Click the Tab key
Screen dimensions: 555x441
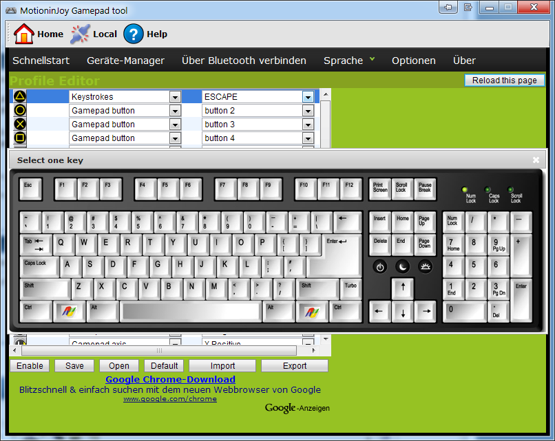point(36,245)
